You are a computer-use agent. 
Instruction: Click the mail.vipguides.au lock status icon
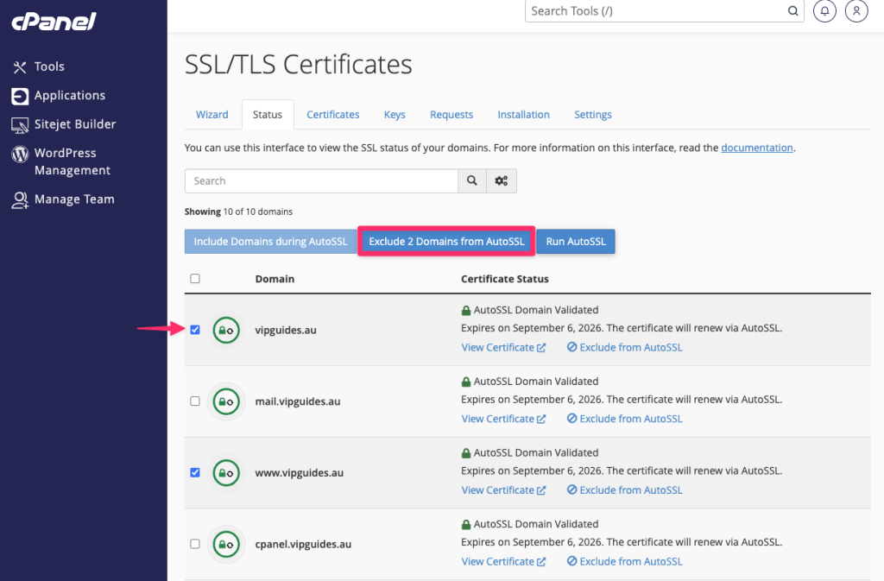tap(226, 401)
